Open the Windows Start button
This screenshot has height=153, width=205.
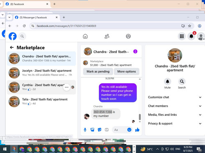tap(5, 149)
